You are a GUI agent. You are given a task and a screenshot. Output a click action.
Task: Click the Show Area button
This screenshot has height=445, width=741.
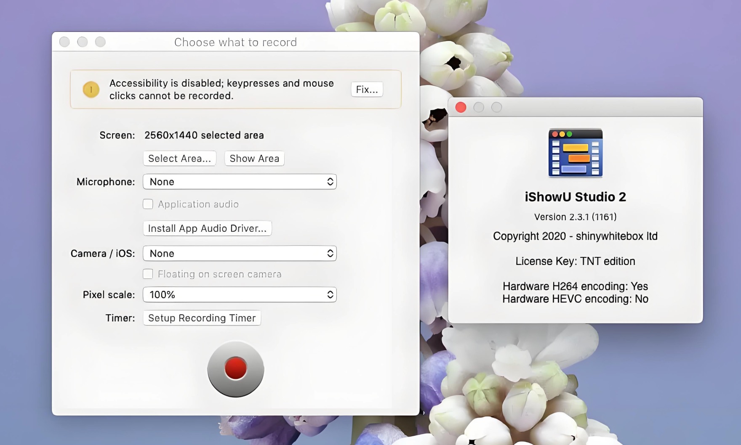(254, 159)
